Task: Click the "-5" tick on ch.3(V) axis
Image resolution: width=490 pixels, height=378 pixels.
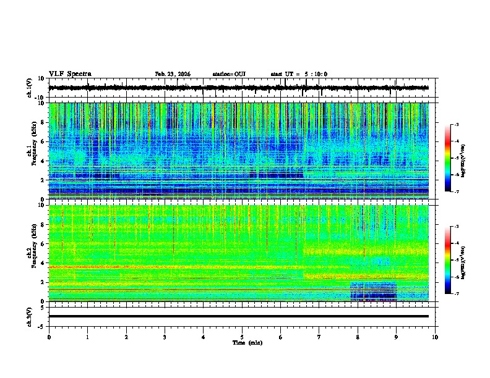Action: coord(41,327)
